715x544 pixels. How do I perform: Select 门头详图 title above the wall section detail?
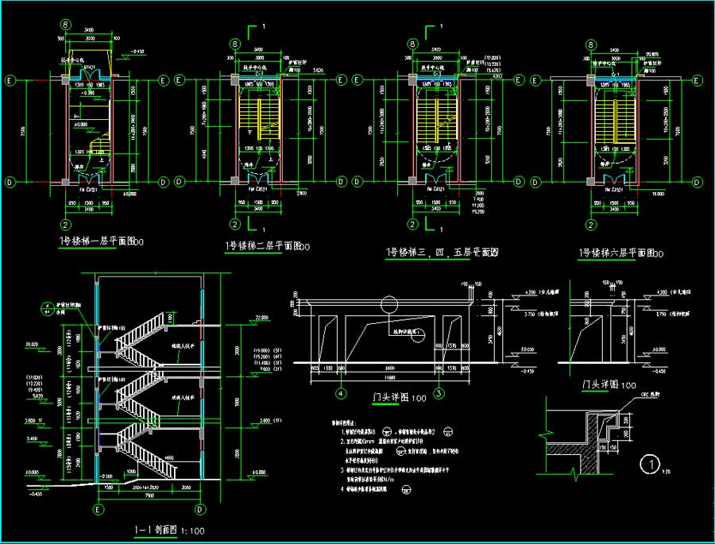[x=600, y=384]
